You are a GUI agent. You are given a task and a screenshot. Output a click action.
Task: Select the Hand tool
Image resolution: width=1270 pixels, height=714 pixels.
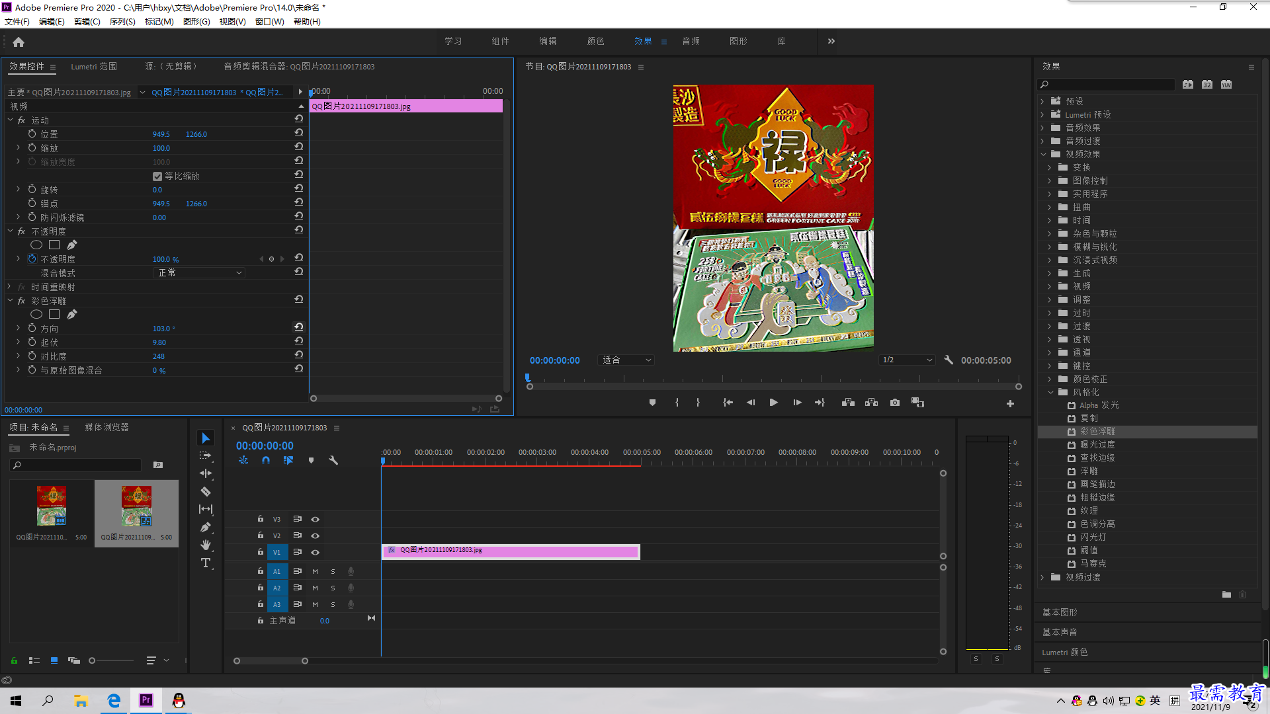point(206,545)
